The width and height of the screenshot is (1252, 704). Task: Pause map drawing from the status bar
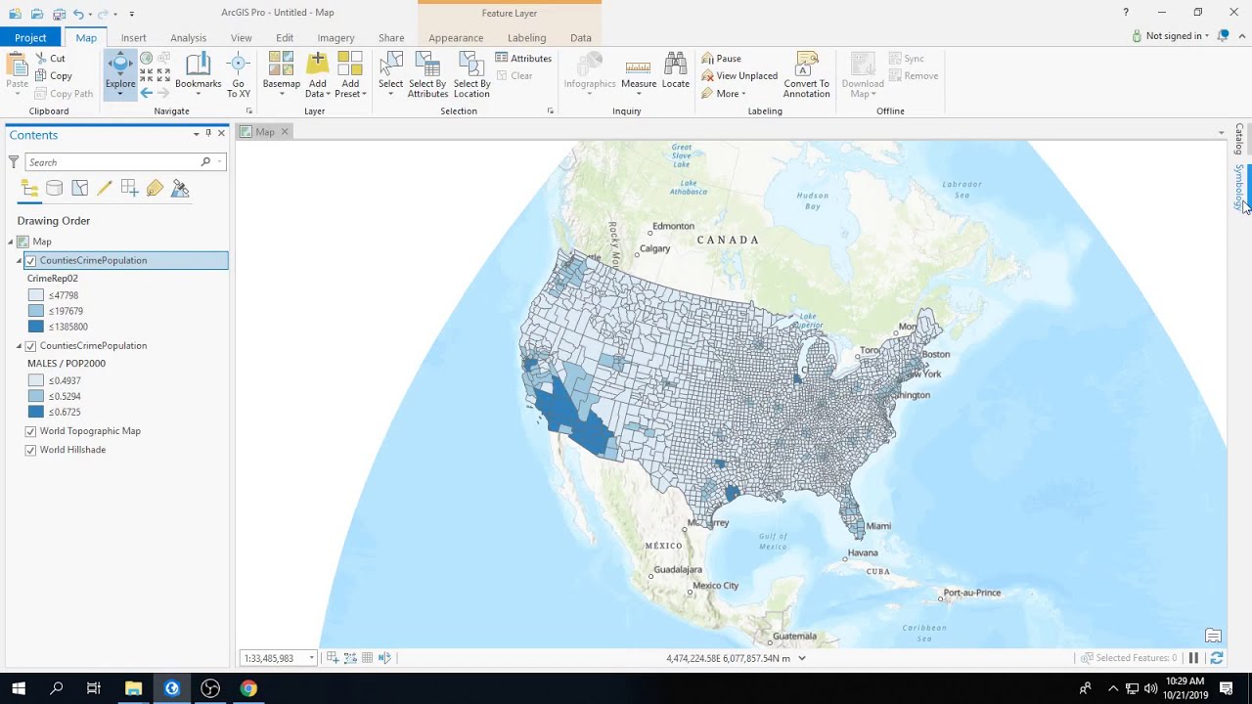1193,658
